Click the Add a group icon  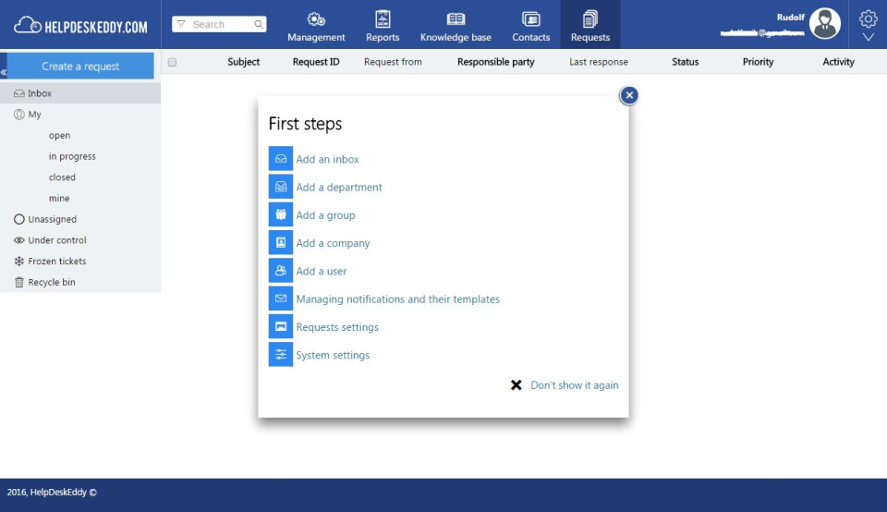click(x=280, y=214)
